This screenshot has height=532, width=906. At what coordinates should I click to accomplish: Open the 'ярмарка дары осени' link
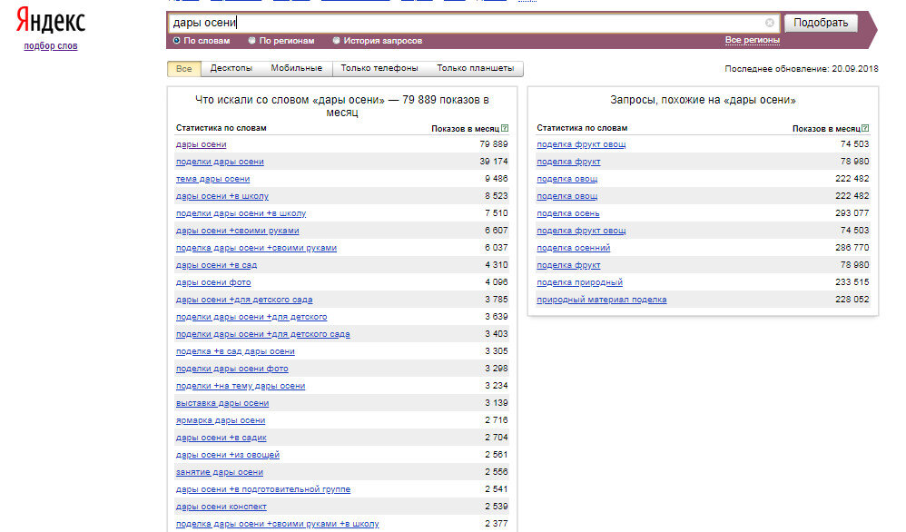[x=221, y=420]
